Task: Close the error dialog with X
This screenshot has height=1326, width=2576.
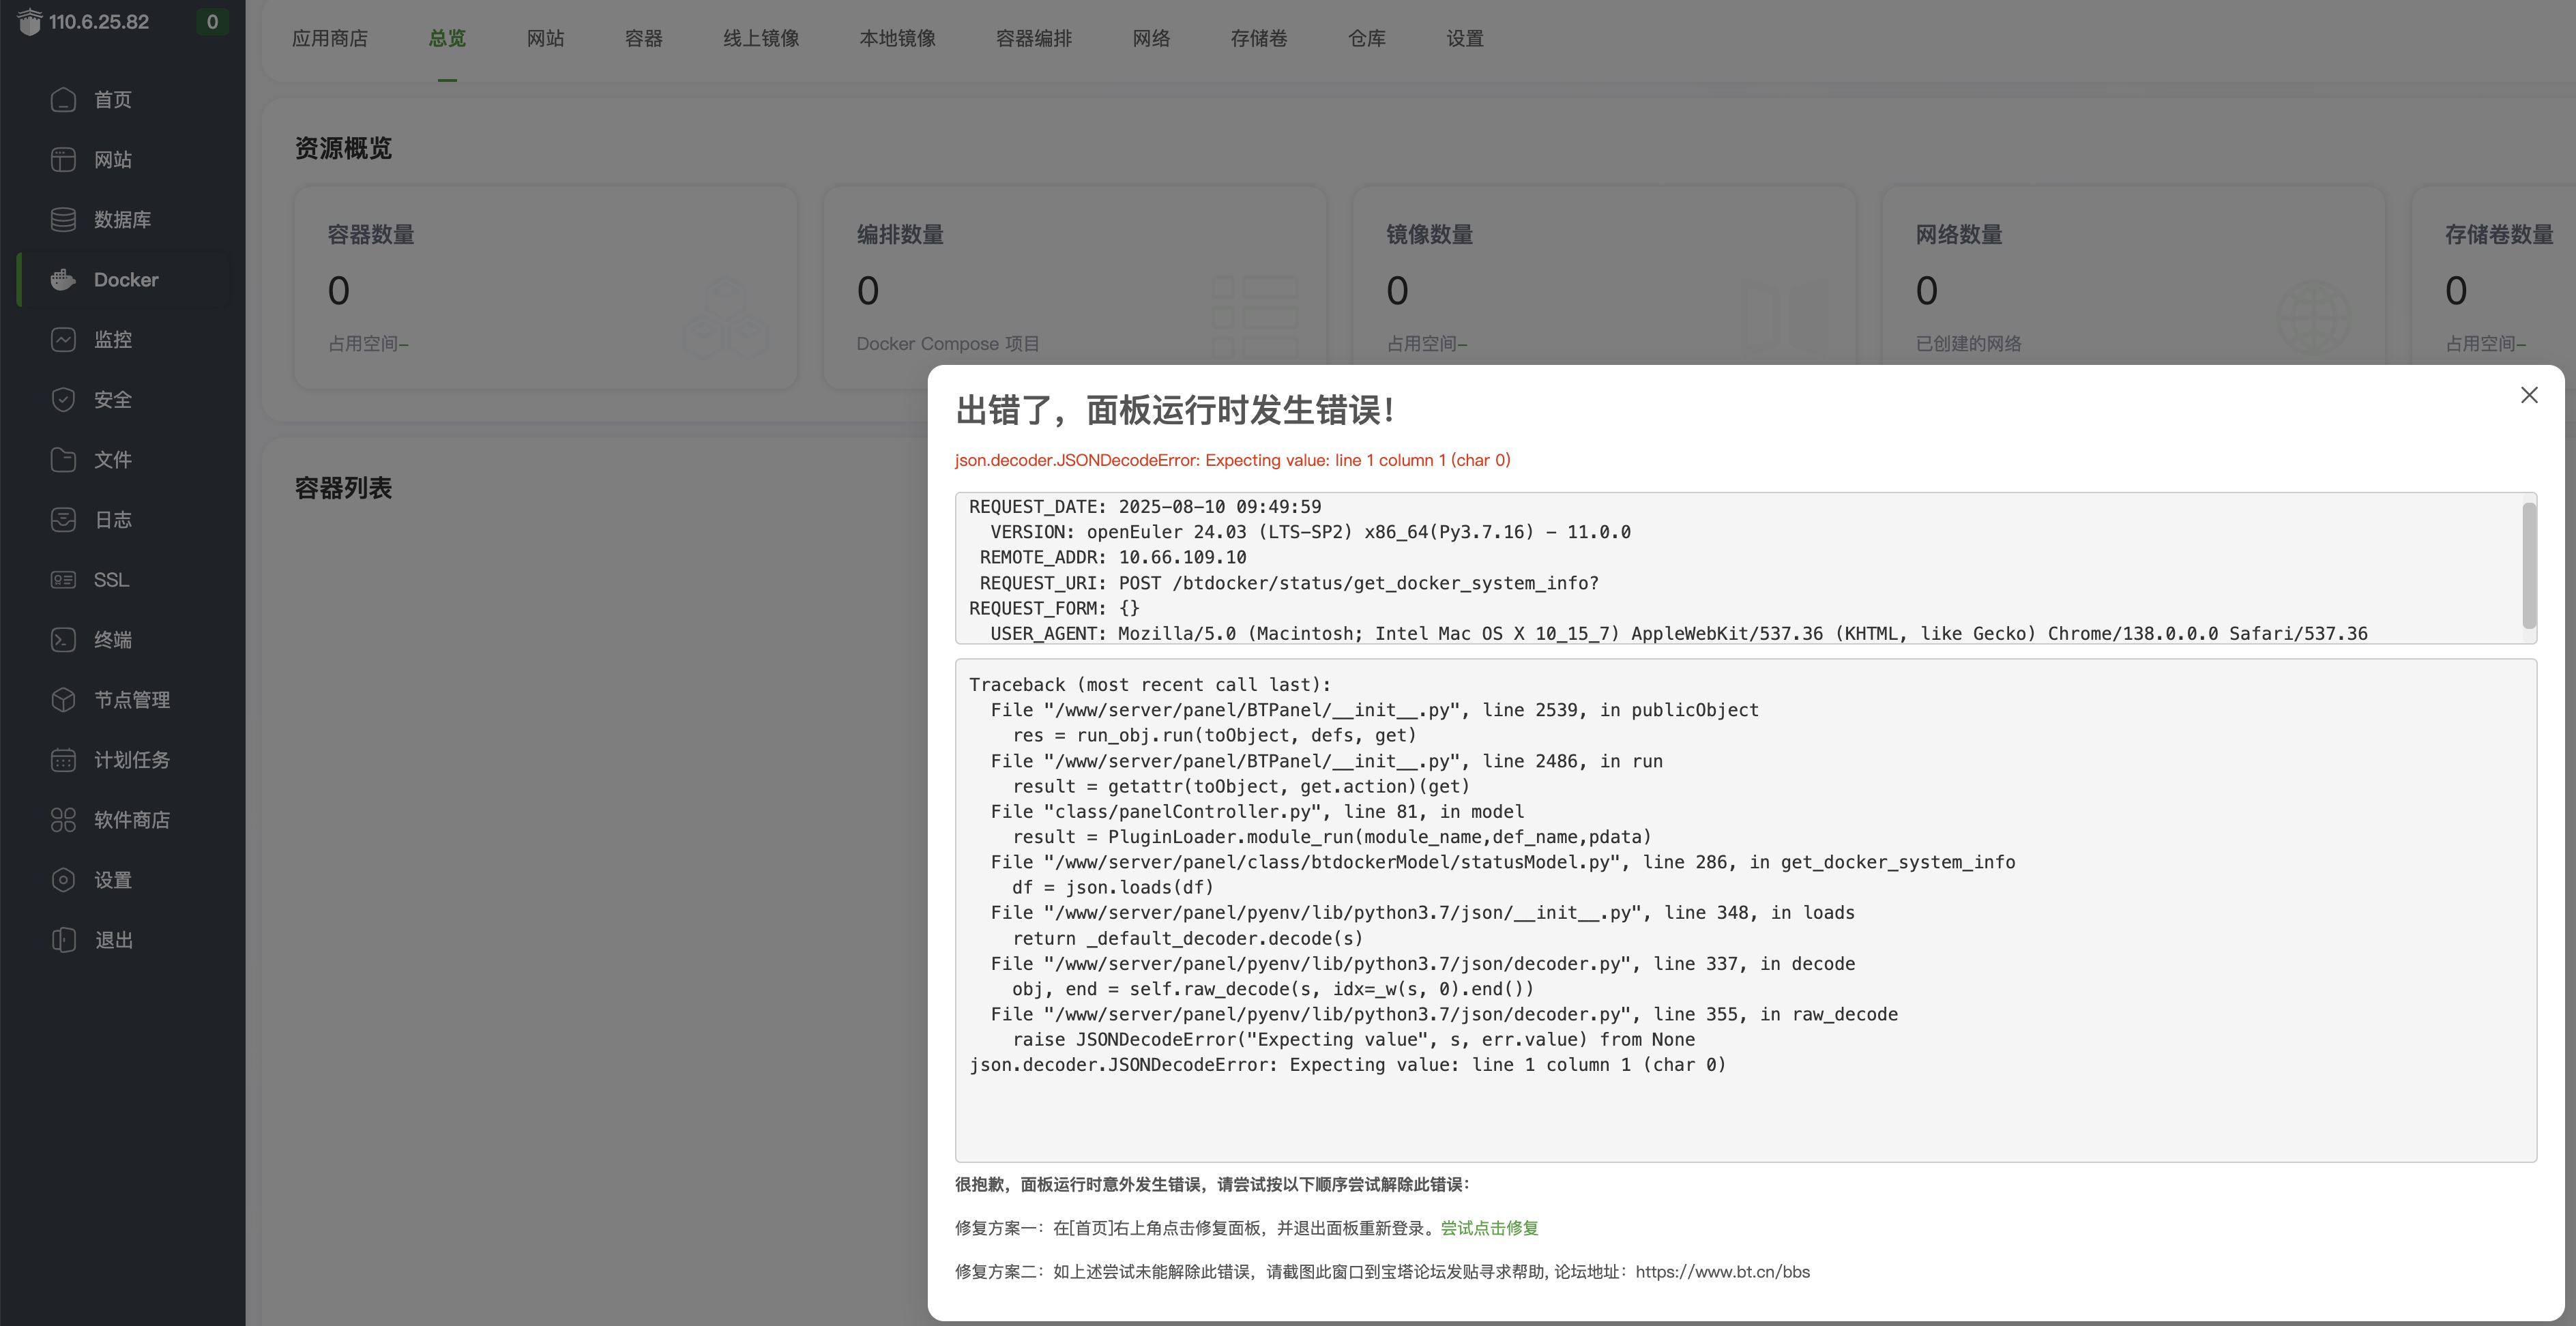Action: point(2529,395)
